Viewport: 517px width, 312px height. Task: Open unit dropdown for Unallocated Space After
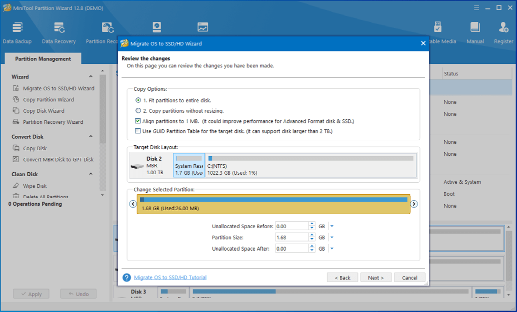tap(332, 249)
